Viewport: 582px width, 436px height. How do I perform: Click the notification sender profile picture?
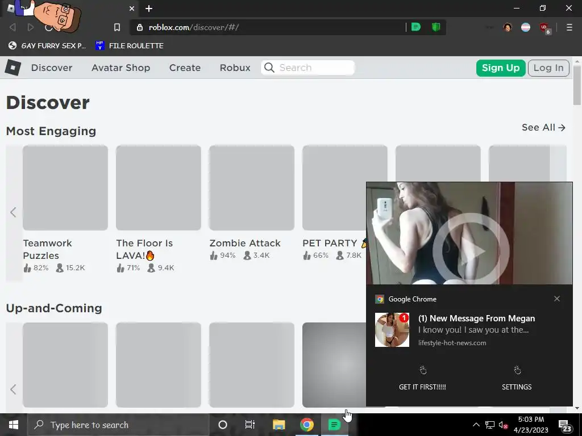(392, 330)
